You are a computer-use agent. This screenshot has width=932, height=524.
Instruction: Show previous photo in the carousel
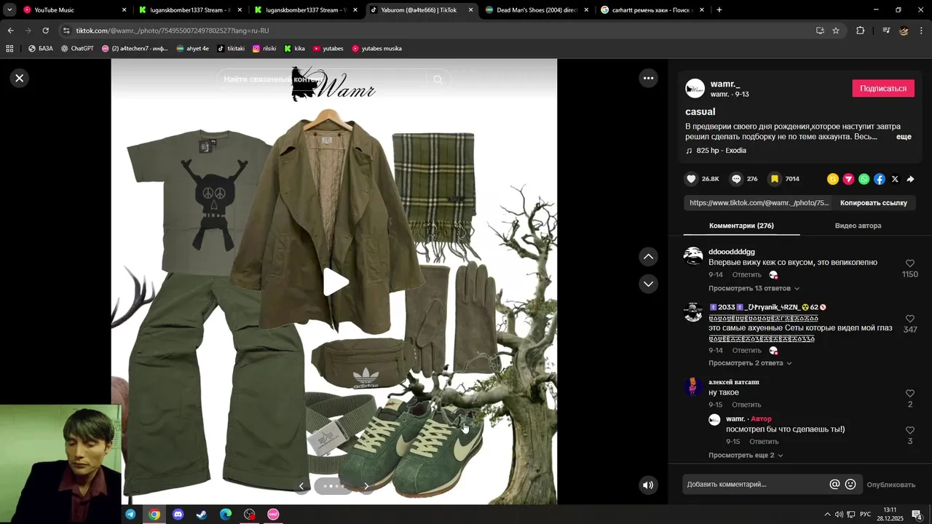(301, 486)
